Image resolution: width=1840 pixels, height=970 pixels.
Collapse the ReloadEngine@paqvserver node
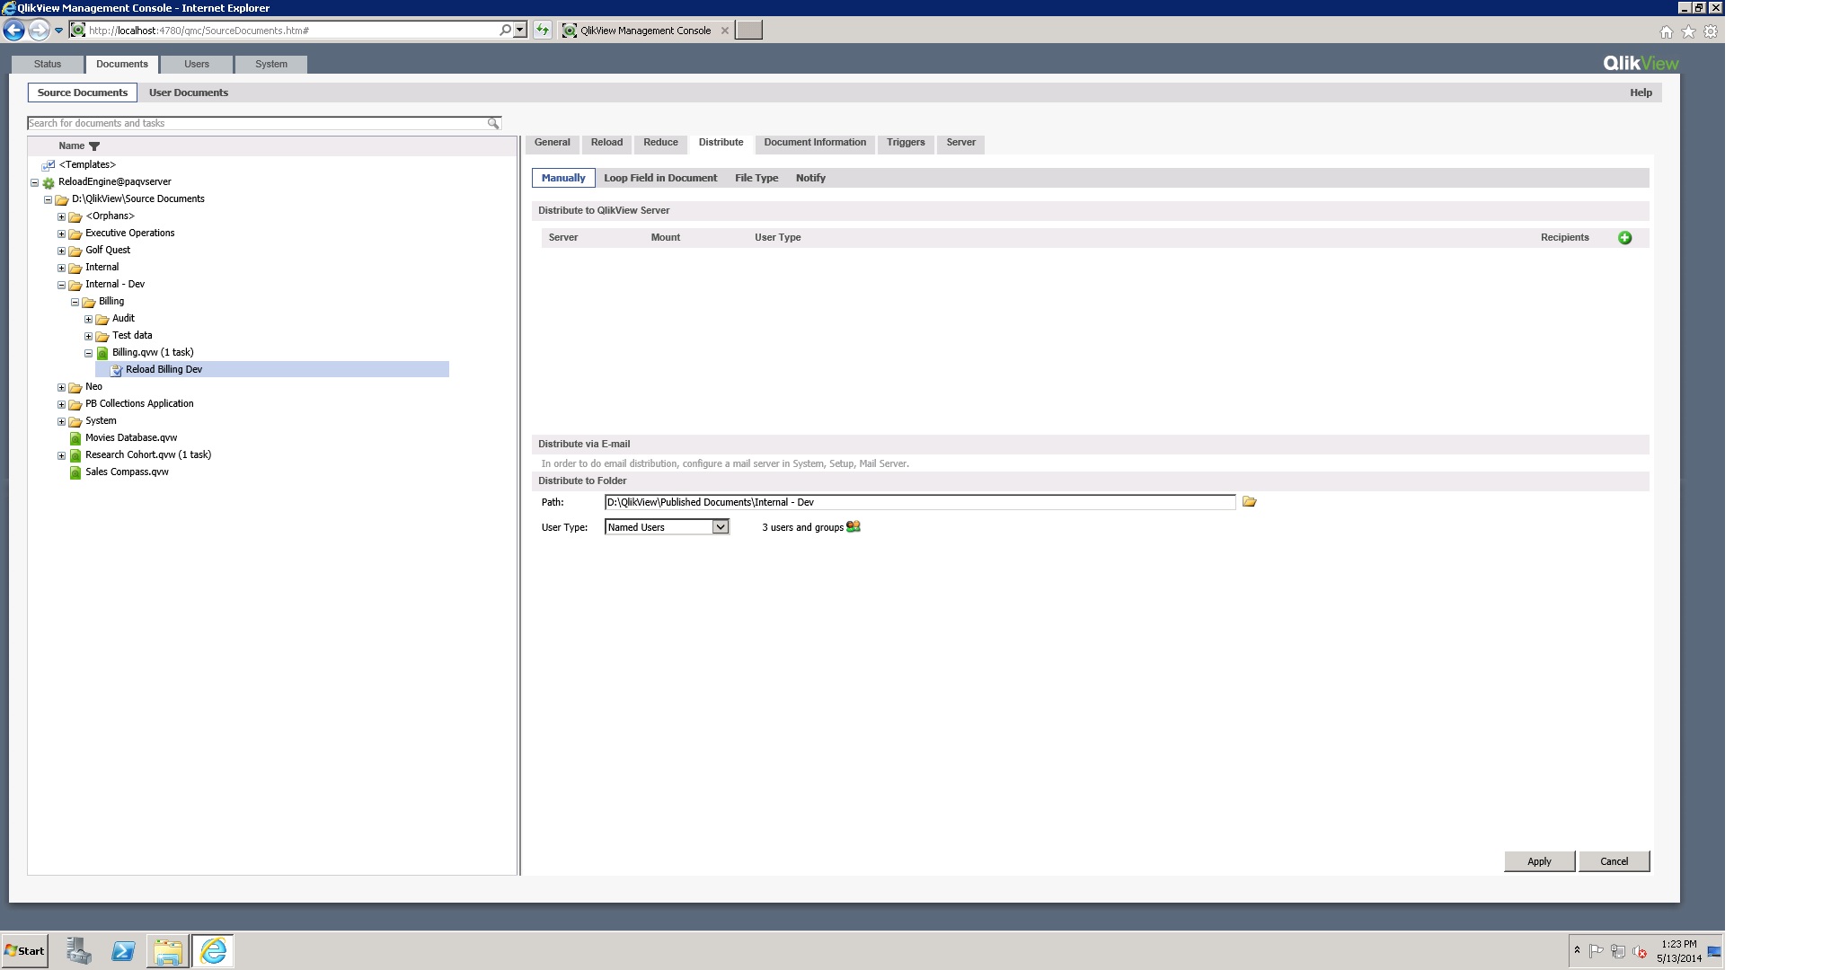point(35,182)
